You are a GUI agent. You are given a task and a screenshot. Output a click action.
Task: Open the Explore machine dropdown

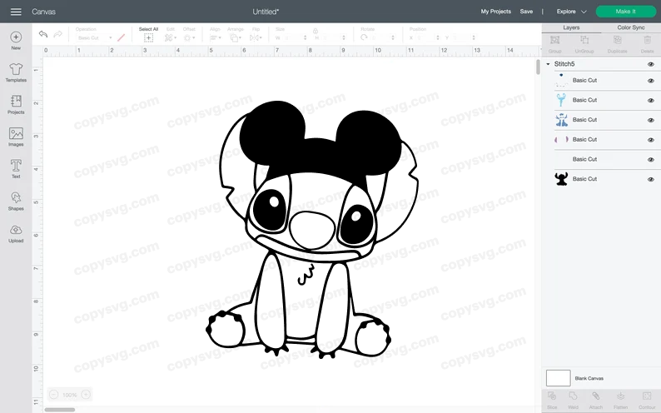(x=571, y=12)
